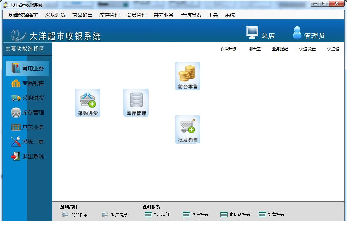Open the 库存管理 database icon tile
347x230 pixels.
[136, 103]
